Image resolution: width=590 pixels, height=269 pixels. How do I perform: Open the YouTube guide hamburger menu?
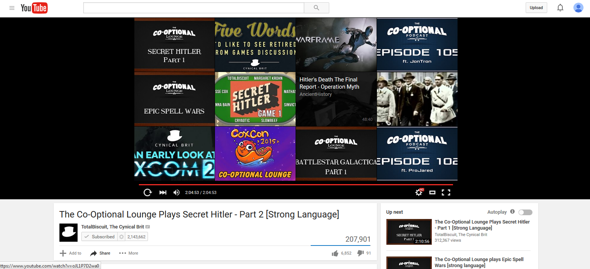12,8
